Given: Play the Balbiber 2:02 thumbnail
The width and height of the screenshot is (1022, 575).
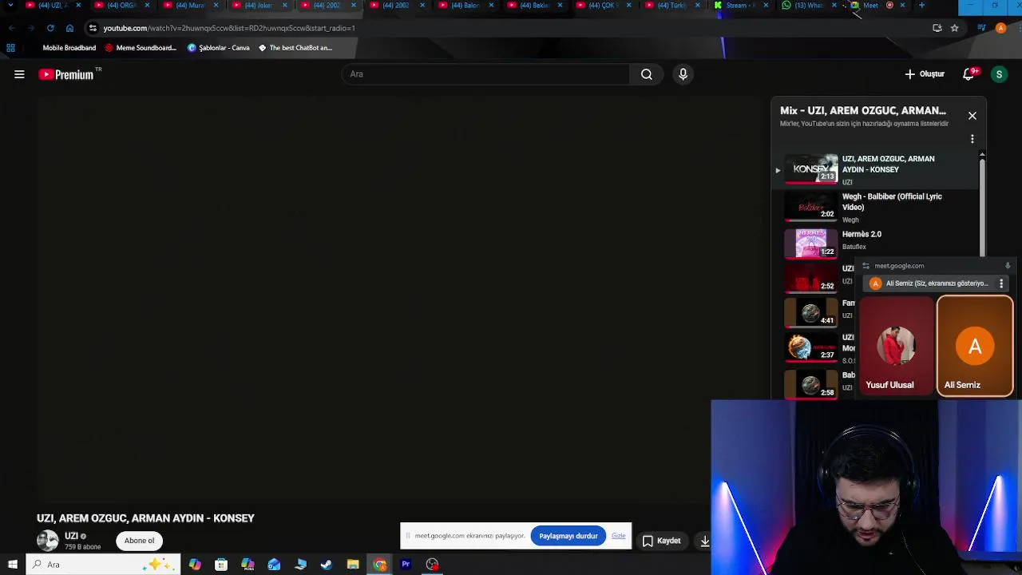Looking at the screenshot, I should tap(811, 207).
